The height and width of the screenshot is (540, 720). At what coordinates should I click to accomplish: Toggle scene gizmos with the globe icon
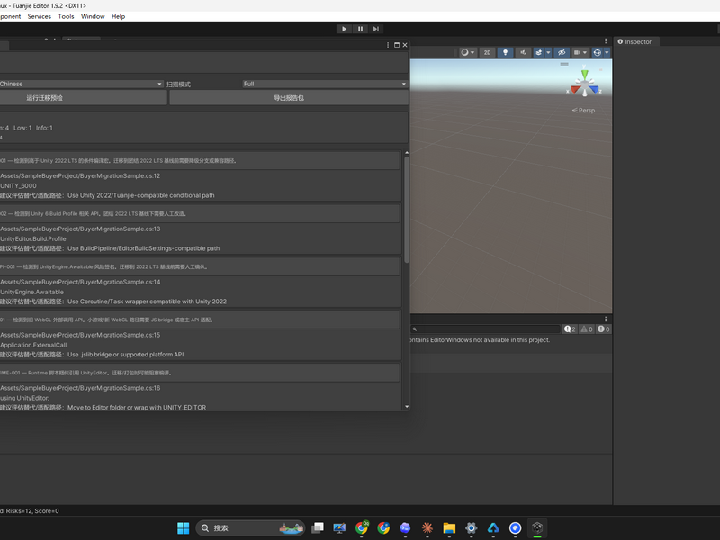(x=597, y=52)
